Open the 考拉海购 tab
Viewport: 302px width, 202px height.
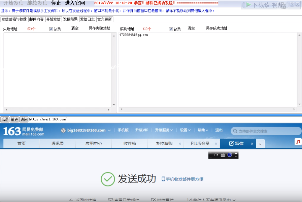(x=164, y=144)
